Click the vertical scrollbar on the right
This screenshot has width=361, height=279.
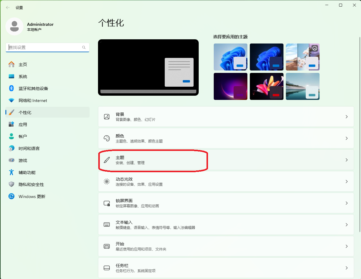coord(359,134)
